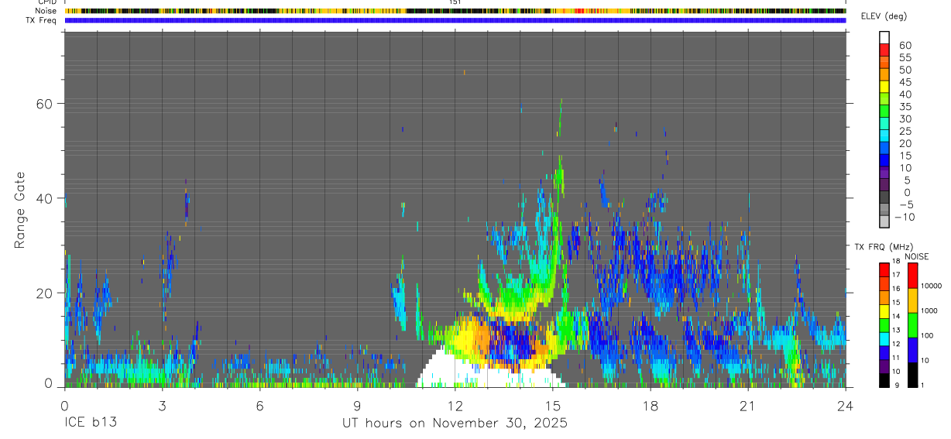Screen dimensions: 951x439
Task: Click the white top swatch of ELEV colorbar
Action: 884,36
